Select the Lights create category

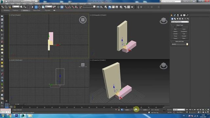pos(178,19)
